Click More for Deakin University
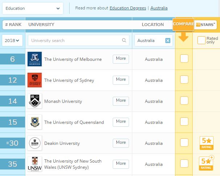 tap(121, 143)
